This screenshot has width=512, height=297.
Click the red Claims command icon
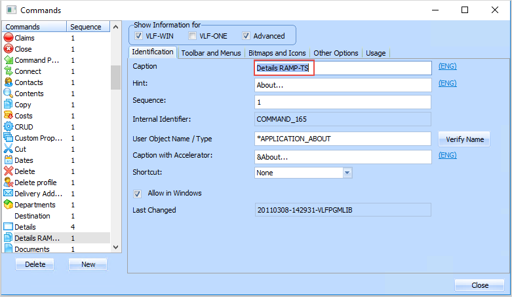pos(9,38)
